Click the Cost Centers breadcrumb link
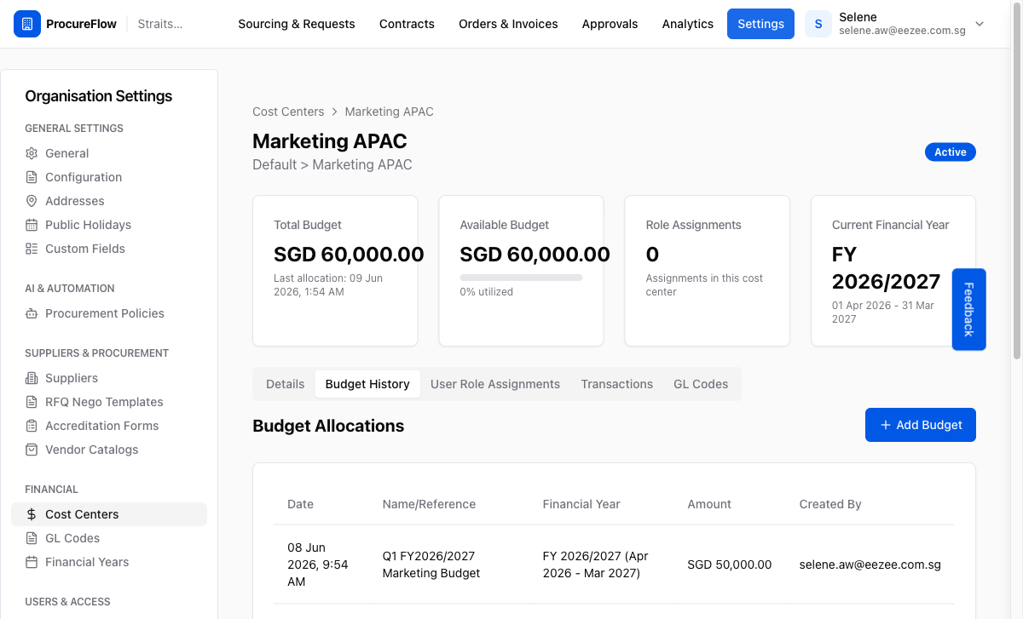This screenshot has height=619, width=1023. [x=288, y=112]
